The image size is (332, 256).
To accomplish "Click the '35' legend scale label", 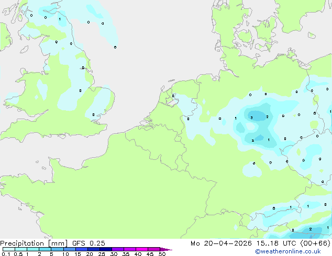I will pos(126,254).
